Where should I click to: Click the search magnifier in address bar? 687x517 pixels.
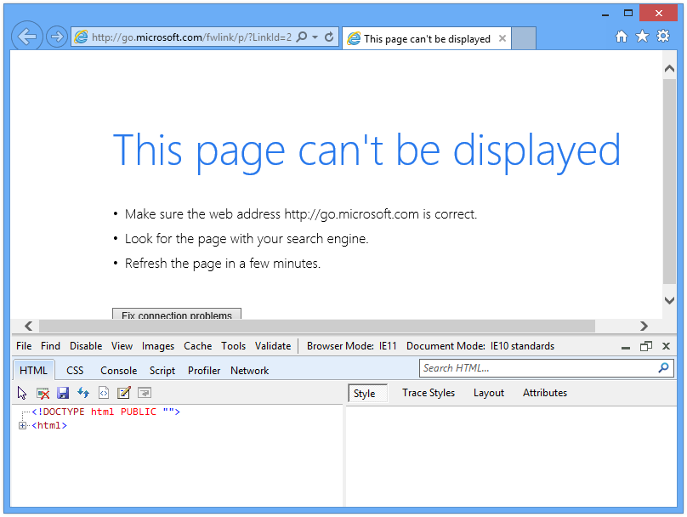coord(302,37)
